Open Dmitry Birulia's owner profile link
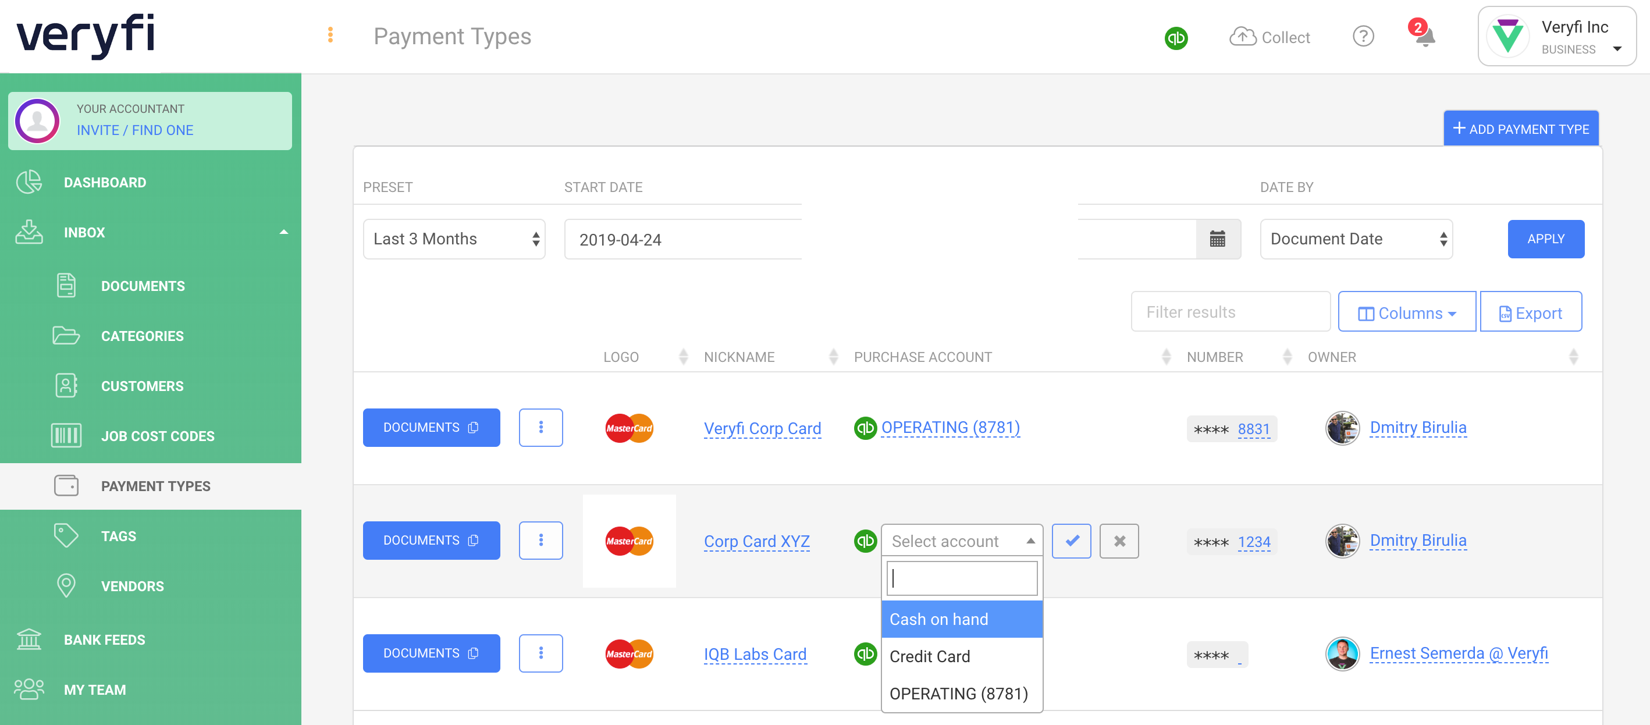 (1418, 427)
